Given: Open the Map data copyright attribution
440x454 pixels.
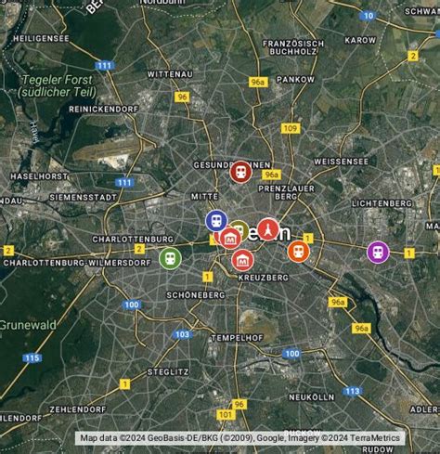Looking at the screenshot, I should 240,438.
